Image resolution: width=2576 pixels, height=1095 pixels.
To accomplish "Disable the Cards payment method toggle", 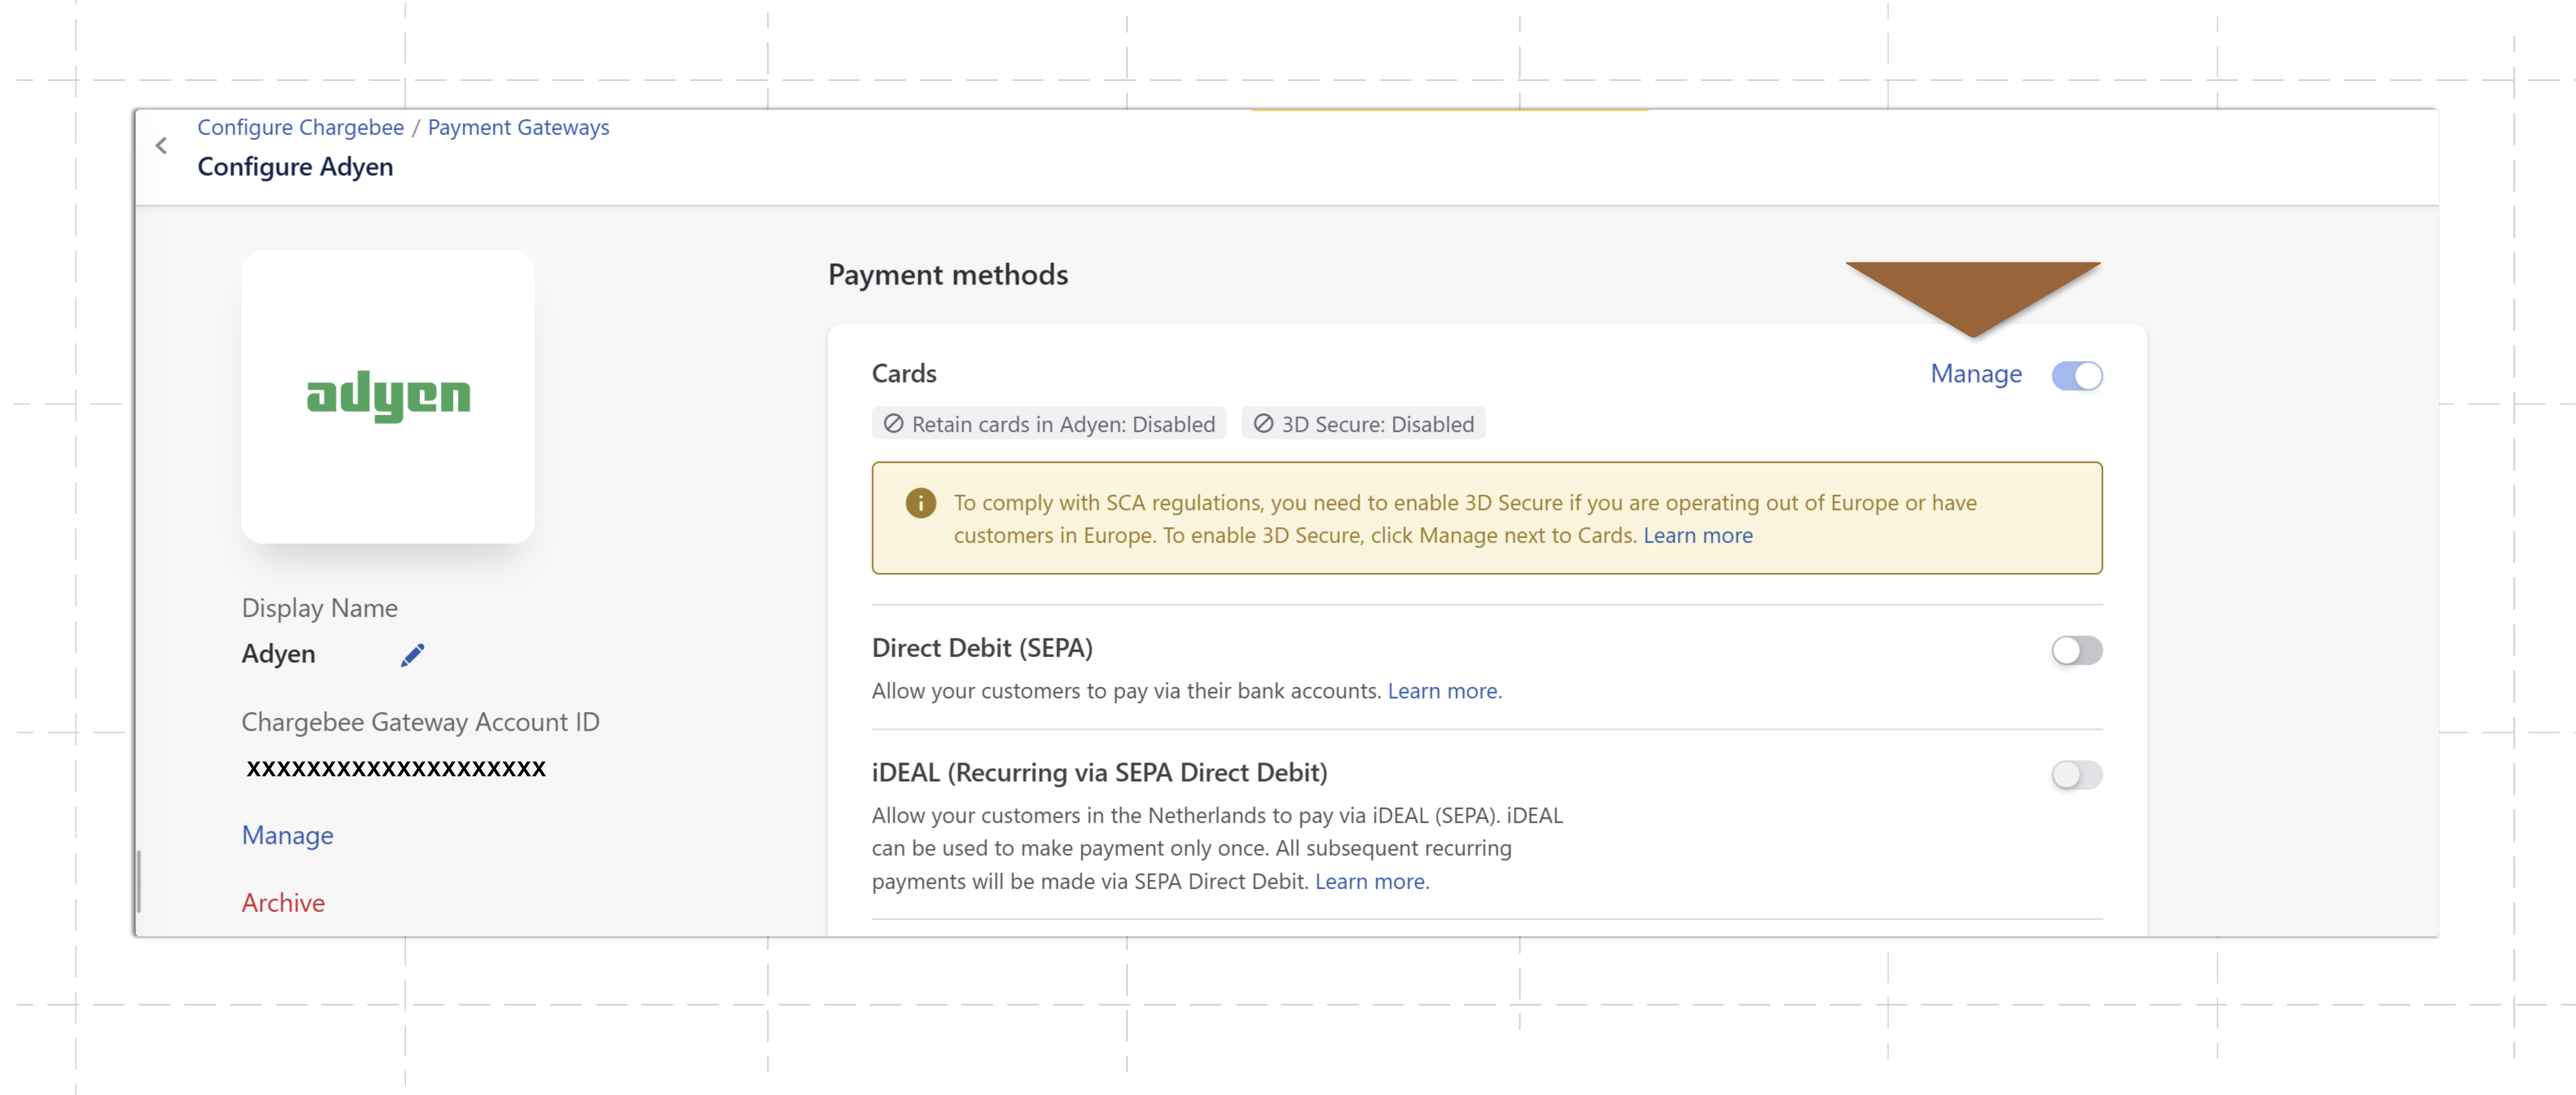I will tap(2077, 376).
